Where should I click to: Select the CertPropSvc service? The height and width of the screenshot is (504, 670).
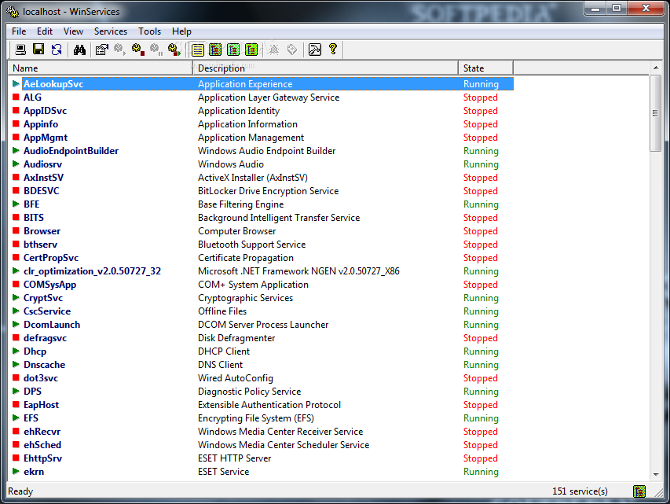point(51,258)
